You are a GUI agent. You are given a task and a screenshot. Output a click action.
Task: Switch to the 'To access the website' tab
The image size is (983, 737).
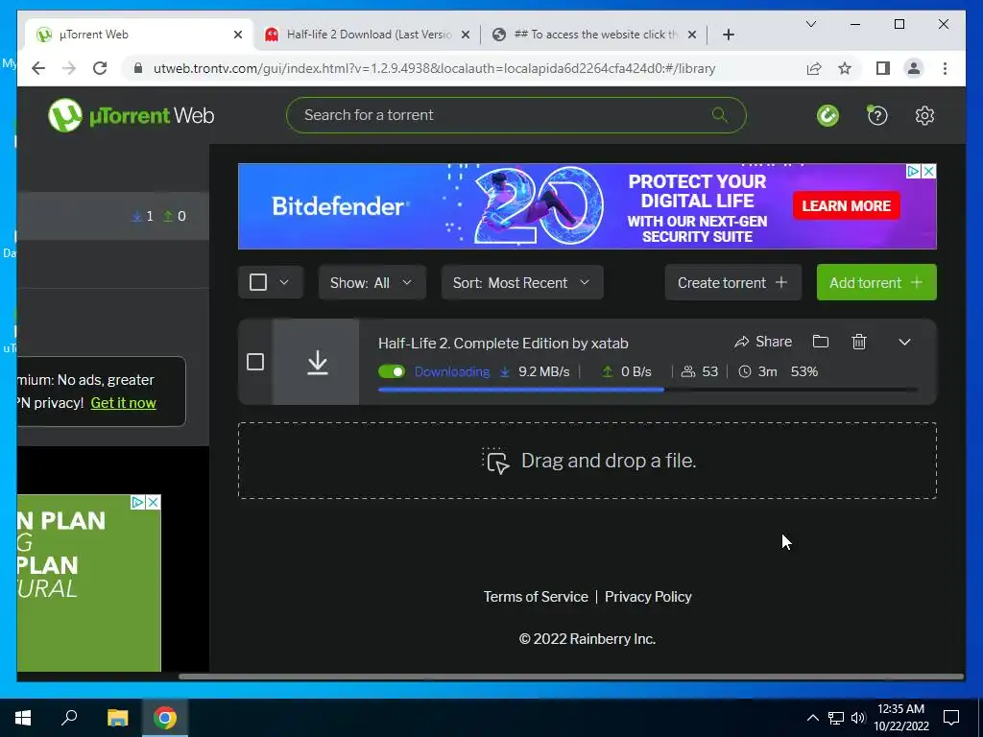tap(594, 35)
